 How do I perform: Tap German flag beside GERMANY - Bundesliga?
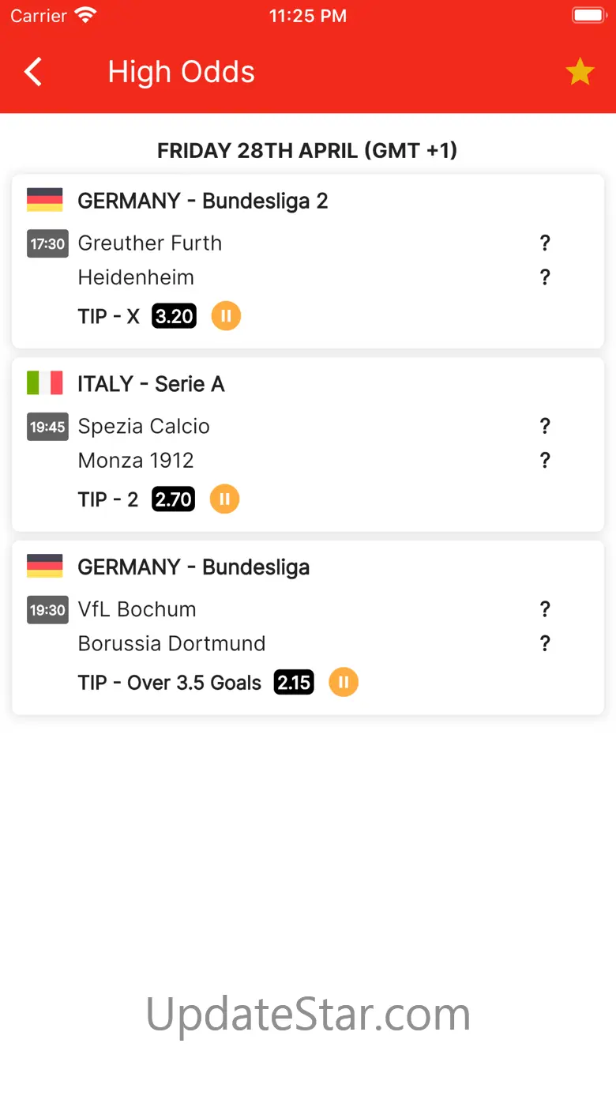coord(45,567)
